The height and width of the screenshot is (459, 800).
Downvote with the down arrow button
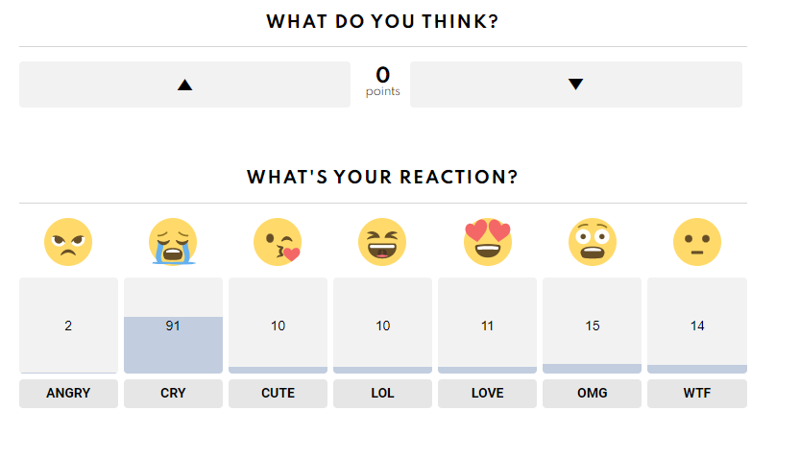(576, 85)
